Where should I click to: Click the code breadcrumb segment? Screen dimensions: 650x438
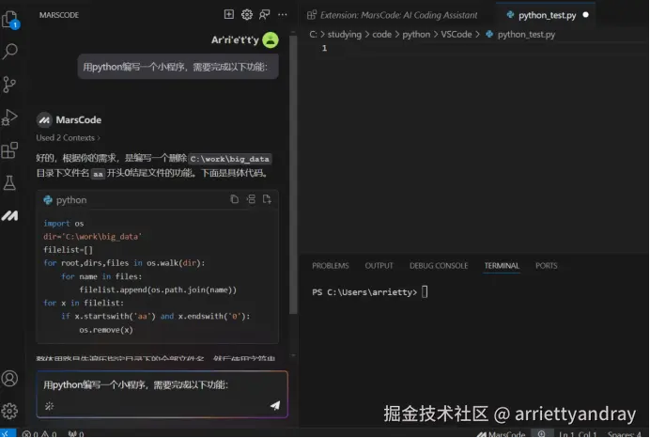(x=381, y=34)
